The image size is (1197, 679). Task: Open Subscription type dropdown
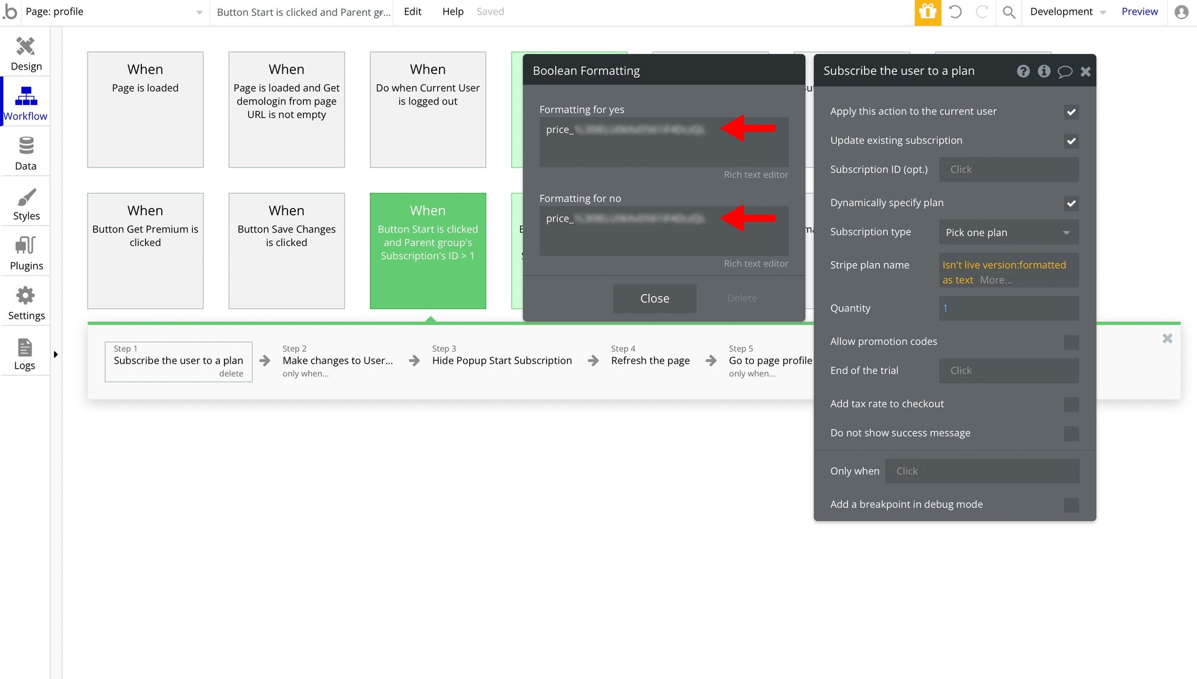(x=1008, y=233)
